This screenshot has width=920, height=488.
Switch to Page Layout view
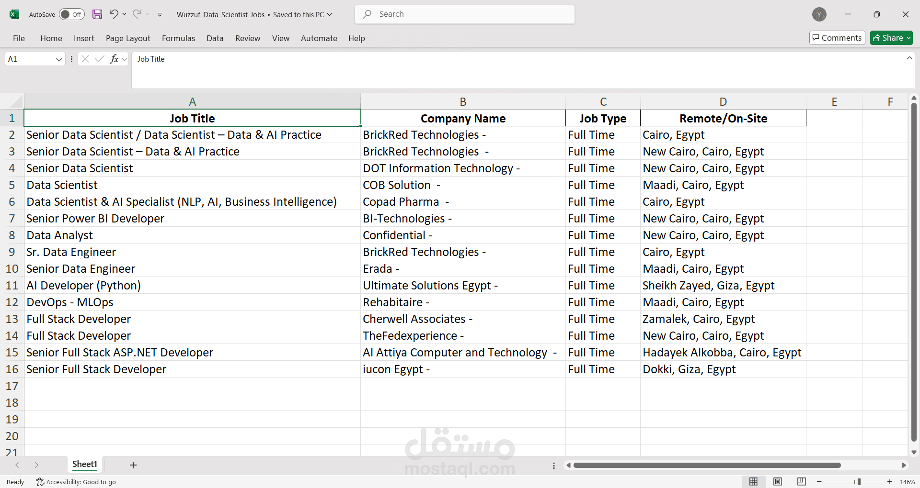pyautogui.click(x=778, y=482)
